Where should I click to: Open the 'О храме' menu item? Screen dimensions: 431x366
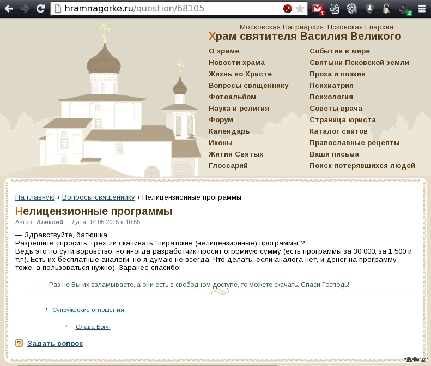click(x=223, y=51)
